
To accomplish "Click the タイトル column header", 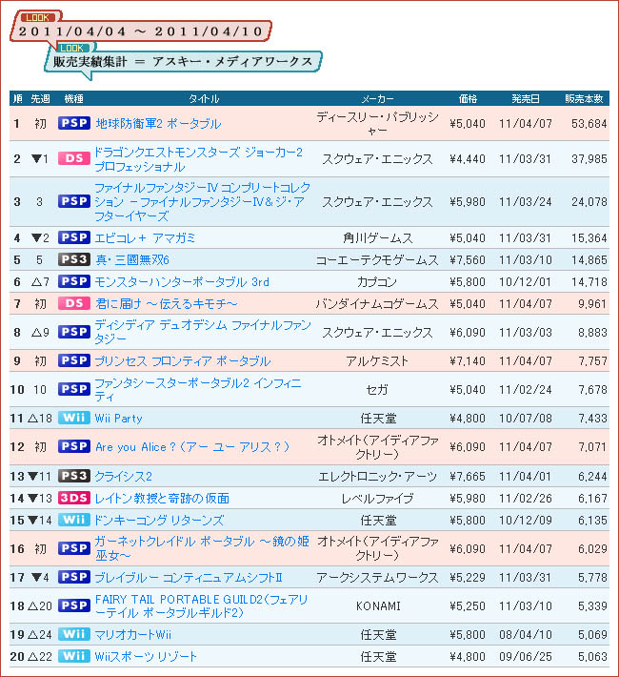I will click(204, 99).
